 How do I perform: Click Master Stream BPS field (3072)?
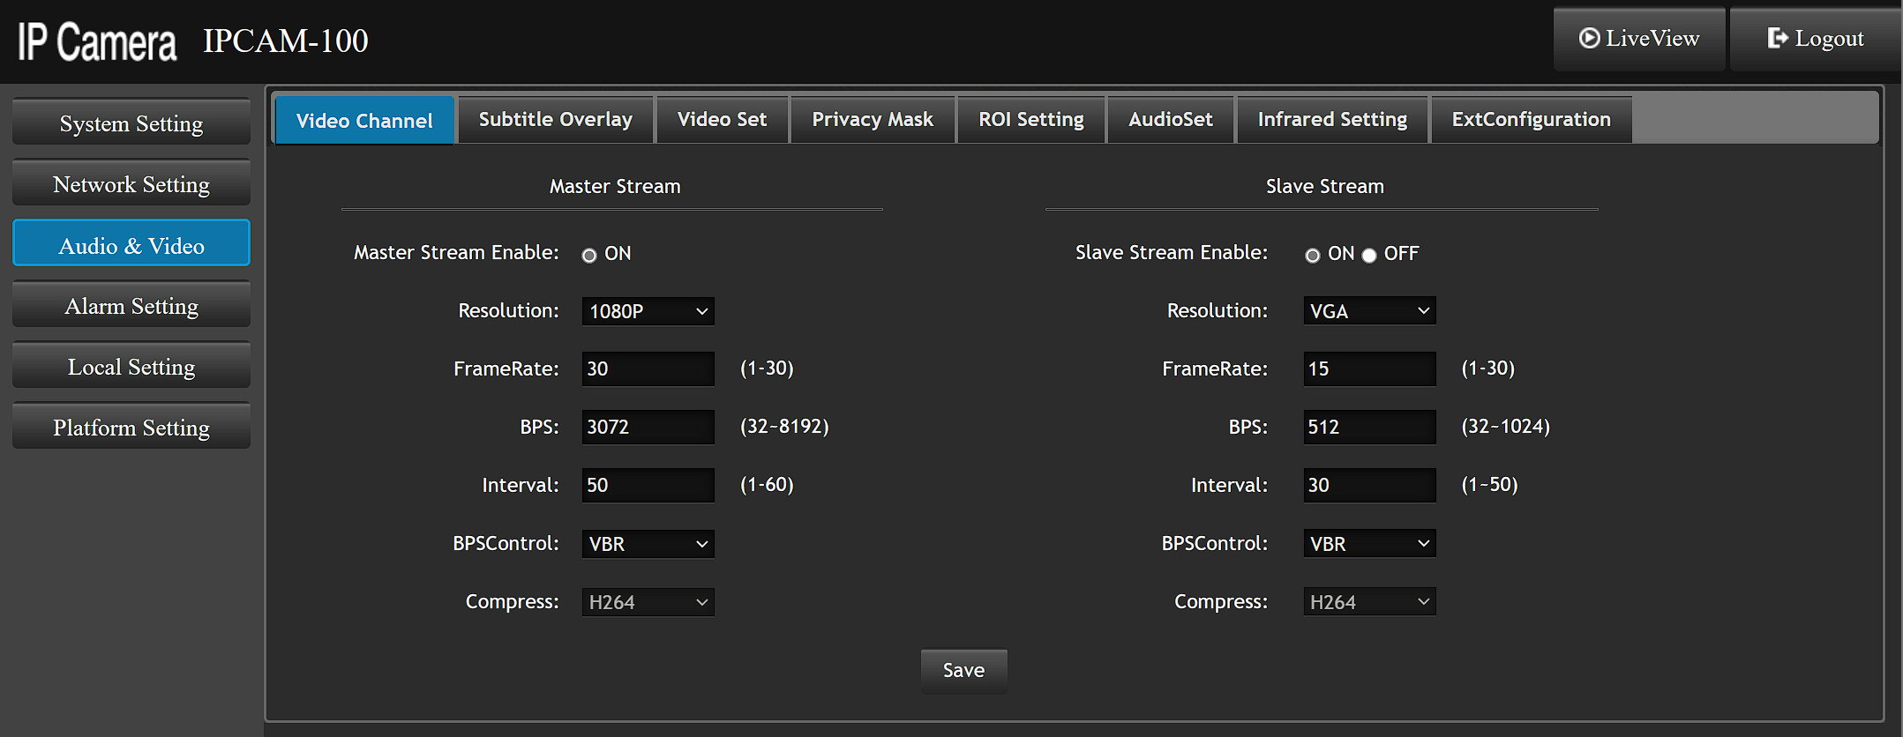pyautogui.click(x=648, y=427)
